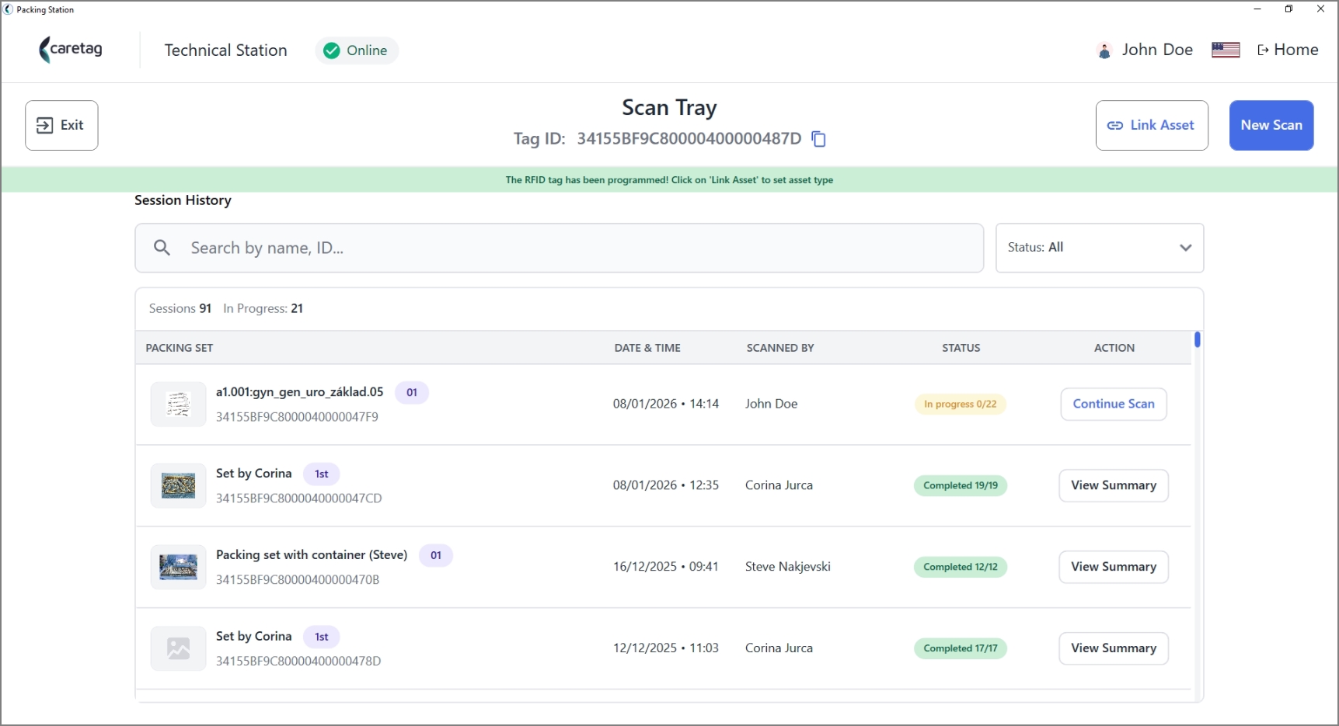
Task: Click the Status dropdown chevron arrow
Action: pos(1185,248)
